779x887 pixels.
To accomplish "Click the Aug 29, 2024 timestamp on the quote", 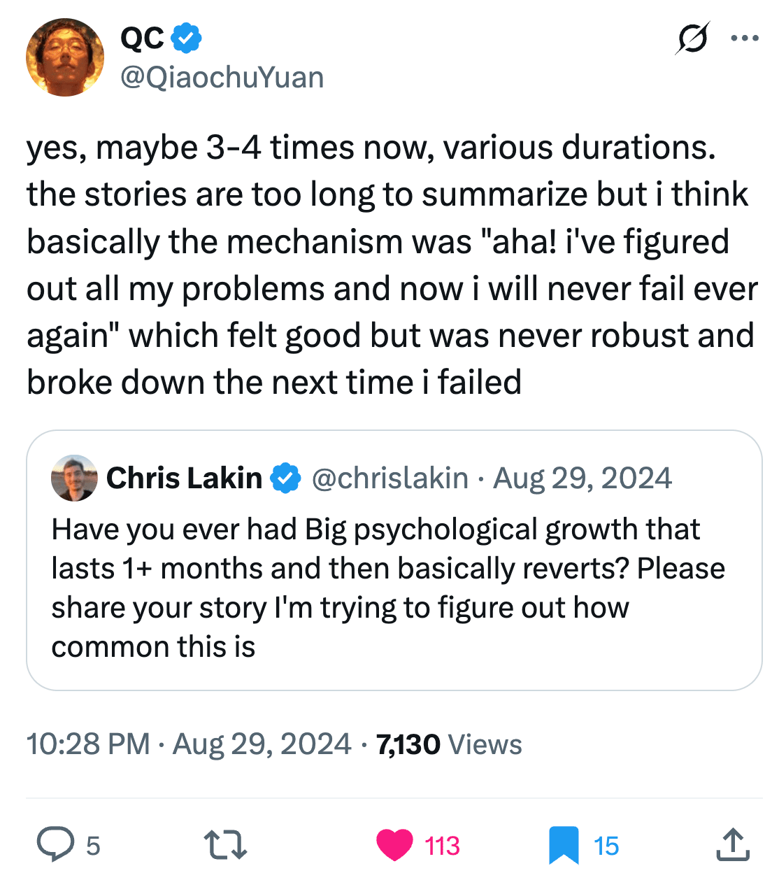I will (x=583, y=478).
